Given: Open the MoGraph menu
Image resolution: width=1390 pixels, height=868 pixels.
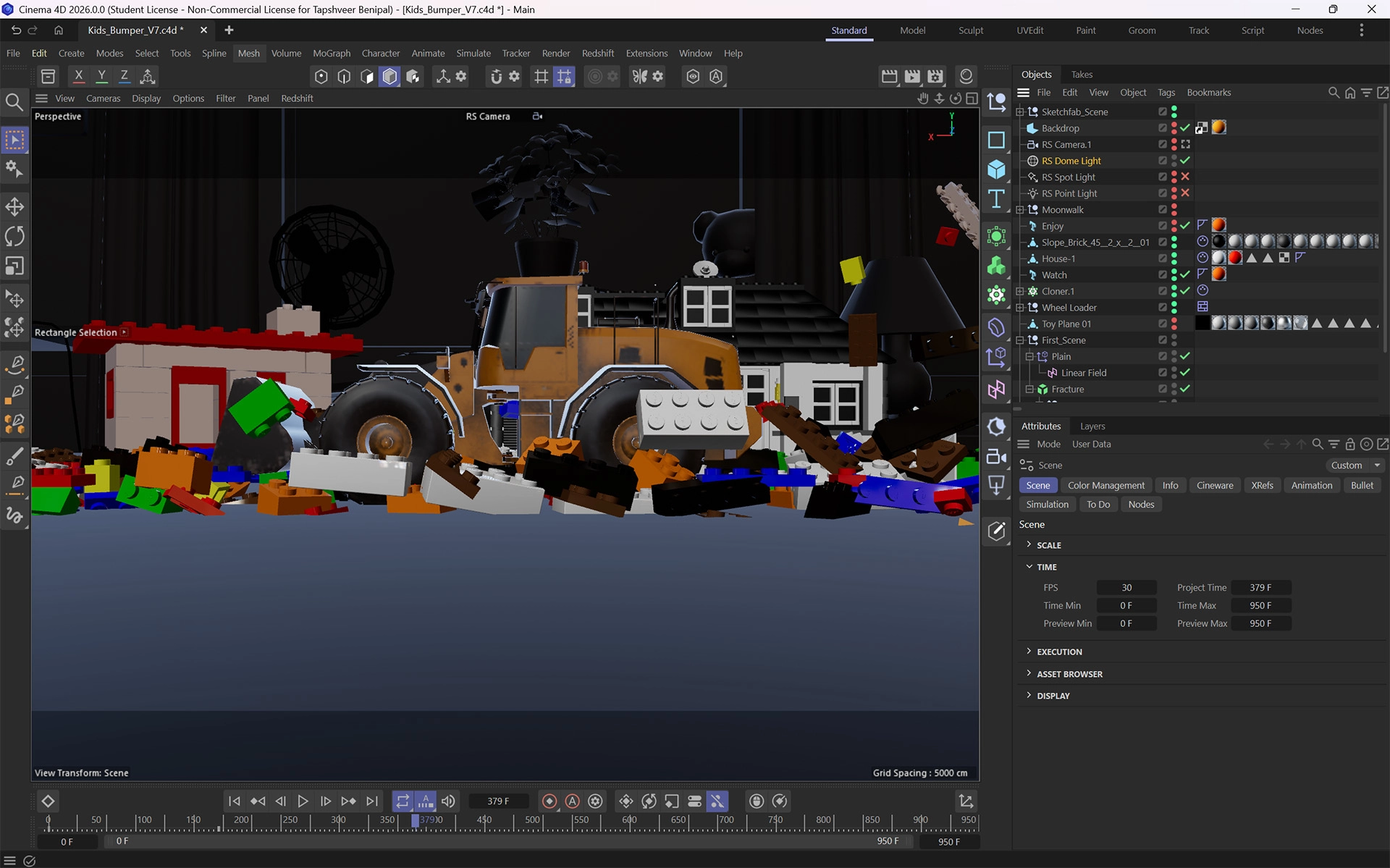Looking at the screenshot, I should (x=331, y=54).
